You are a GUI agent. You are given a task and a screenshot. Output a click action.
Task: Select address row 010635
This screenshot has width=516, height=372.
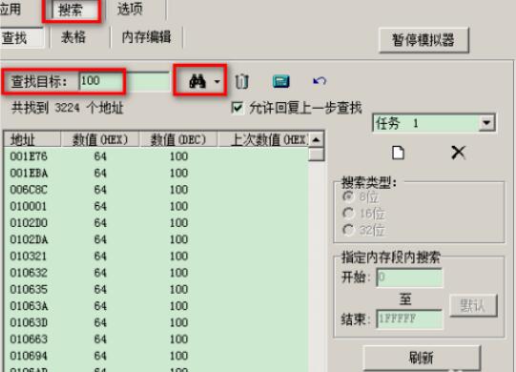tap(156, 289)
